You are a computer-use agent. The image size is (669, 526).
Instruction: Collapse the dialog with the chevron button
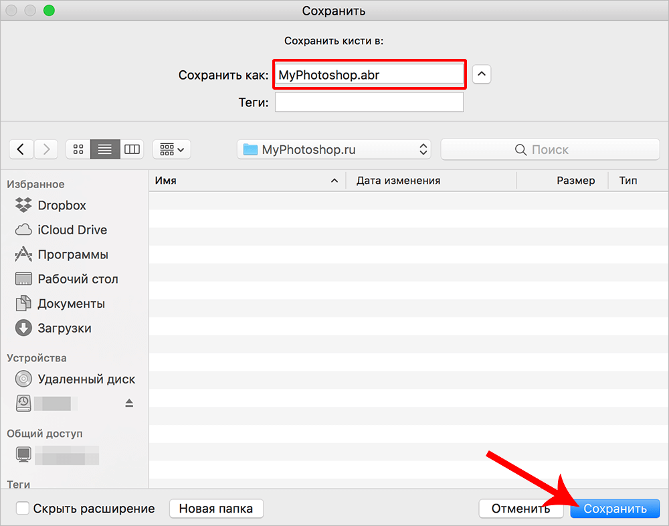pos(482,74)
